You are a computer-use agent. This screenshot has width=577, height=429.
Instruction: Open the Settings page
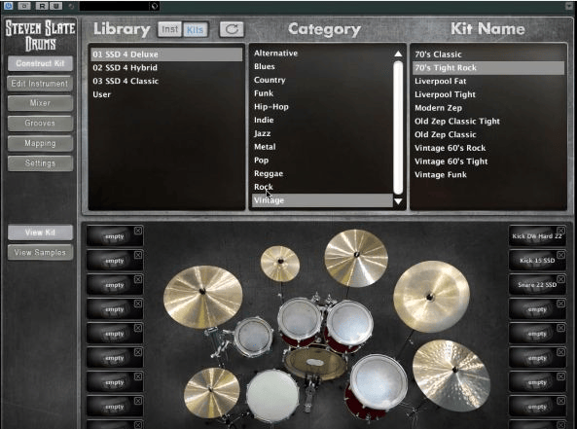click(40, 163)
